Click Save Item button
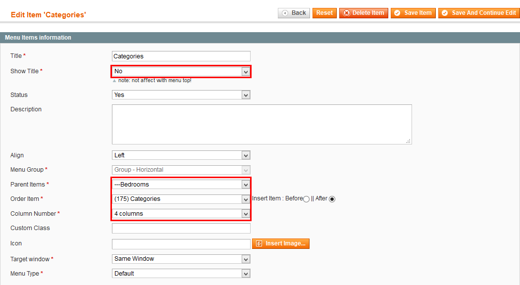 (413, 13)
